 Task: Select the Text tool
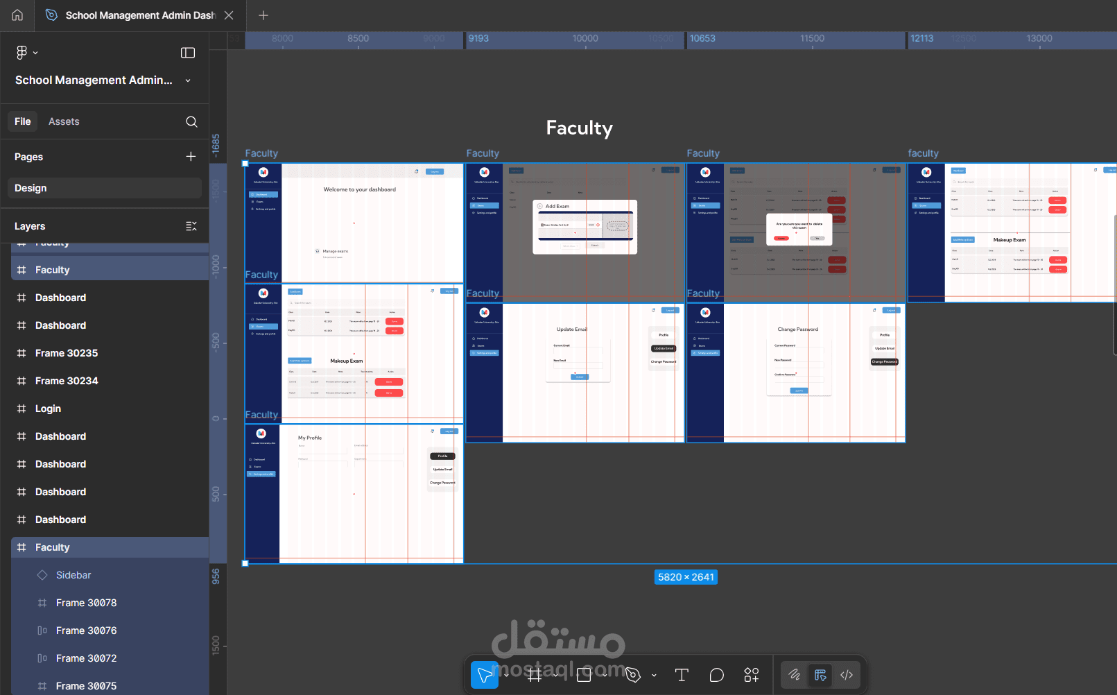(x=682, y=675)
